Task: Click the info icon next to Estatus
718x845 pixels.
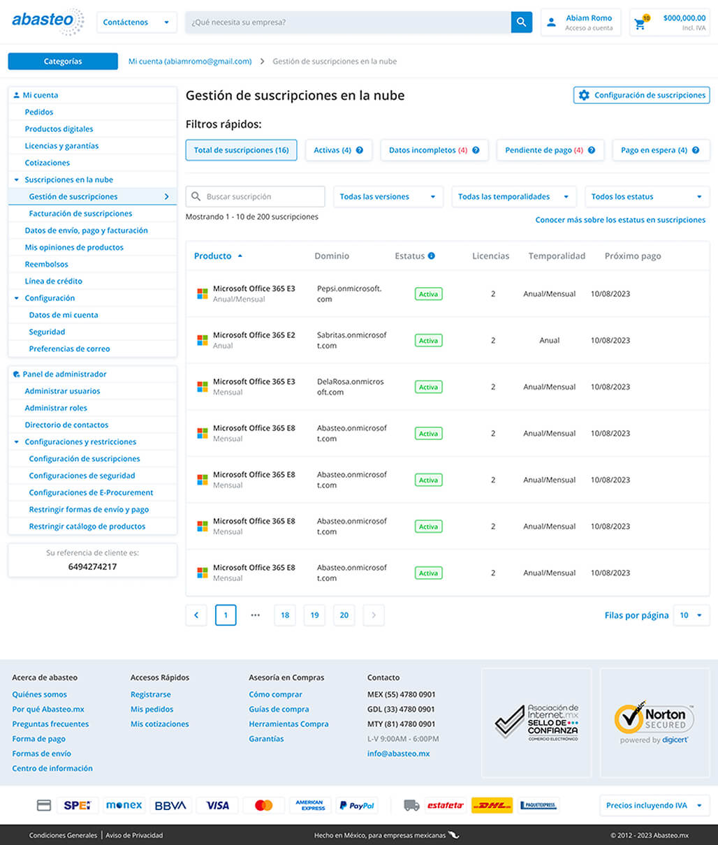Action: click(432, 256)
